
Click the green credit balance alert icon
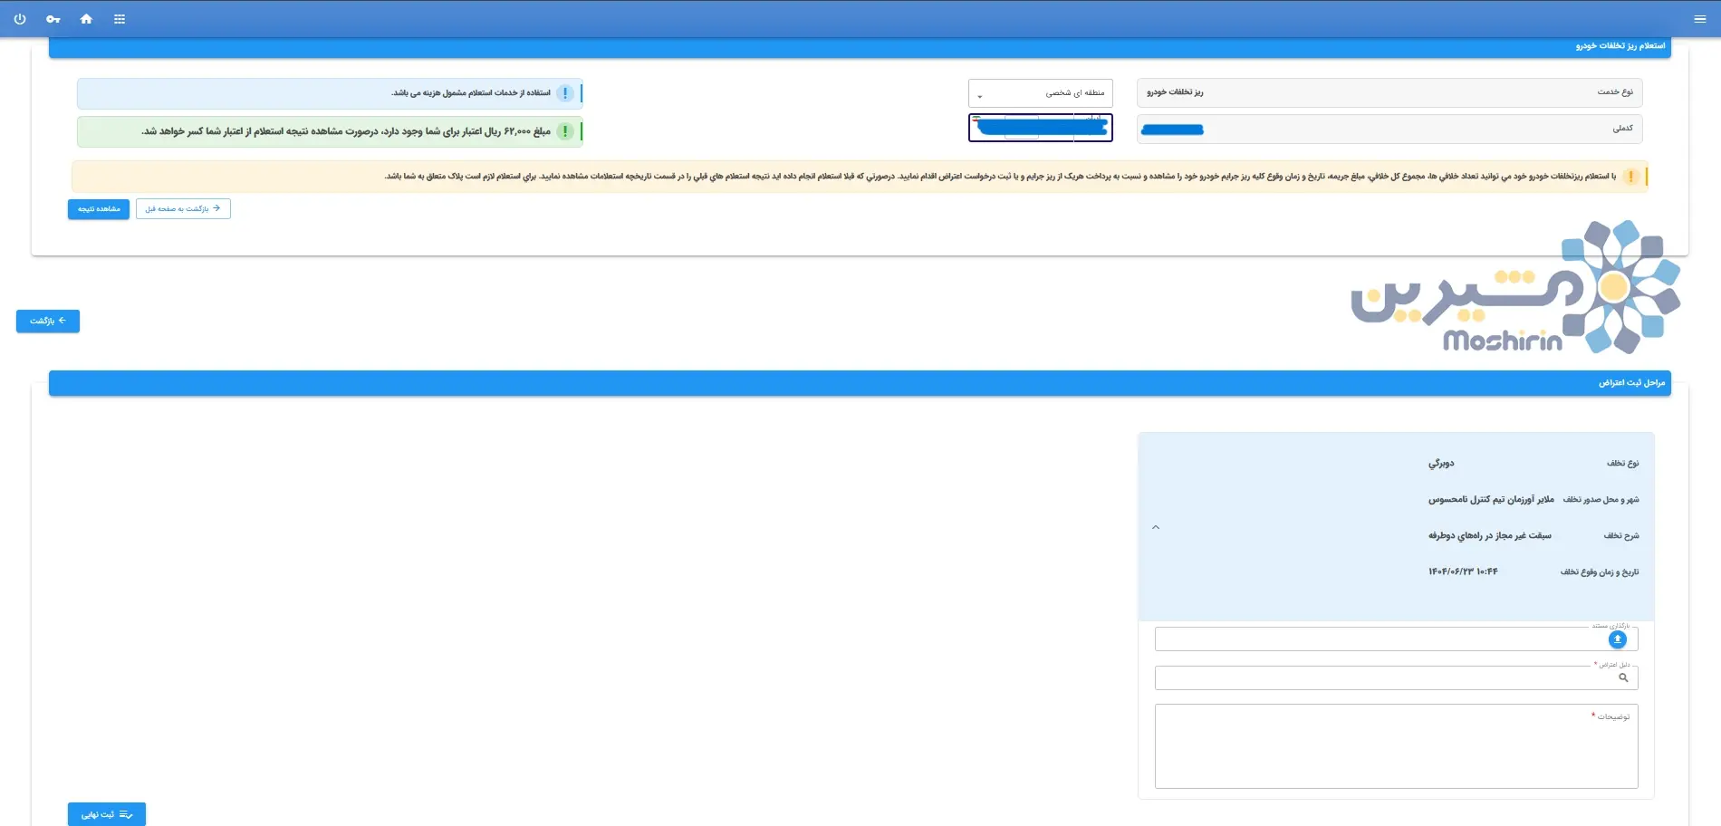(x=565, y=131)
